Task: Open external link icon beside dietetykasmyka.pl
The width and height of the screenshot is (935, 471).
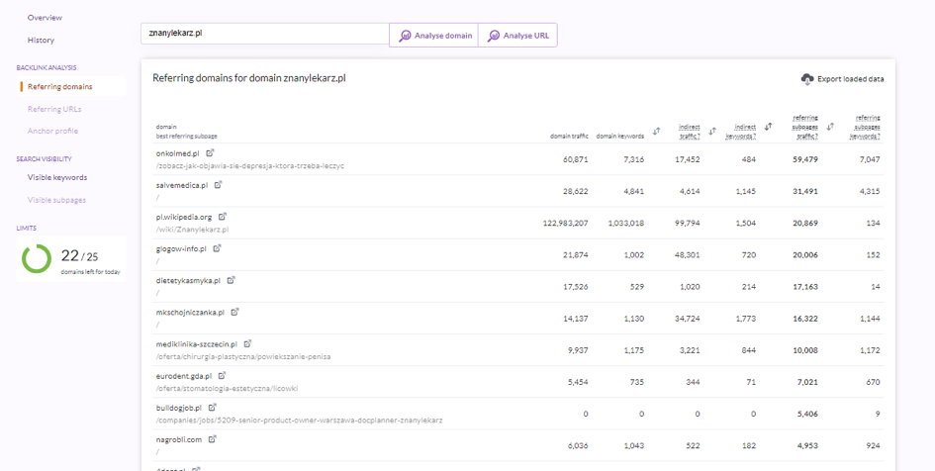Action: coord(231,280)
